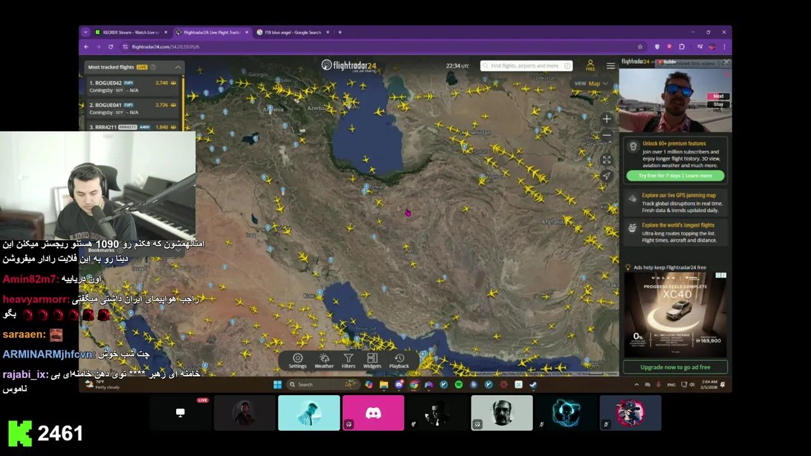Select the LIVE screen share tile

181,413
